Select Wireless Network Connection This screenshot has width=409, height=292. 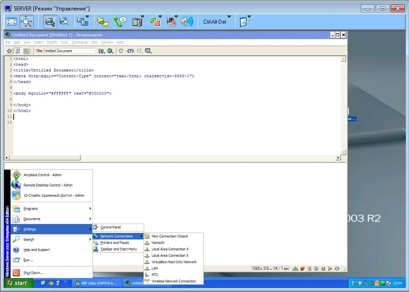point(174,281)
